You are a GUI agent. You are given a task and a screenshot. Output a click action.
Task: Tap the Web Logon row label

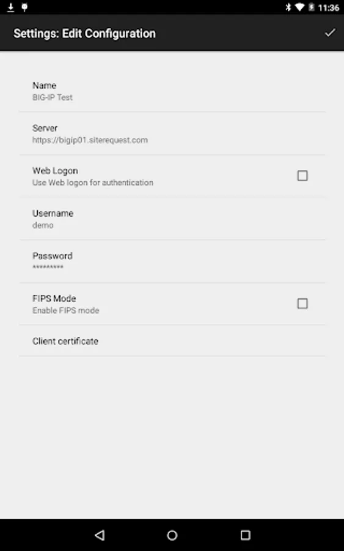tap(55, 171)
